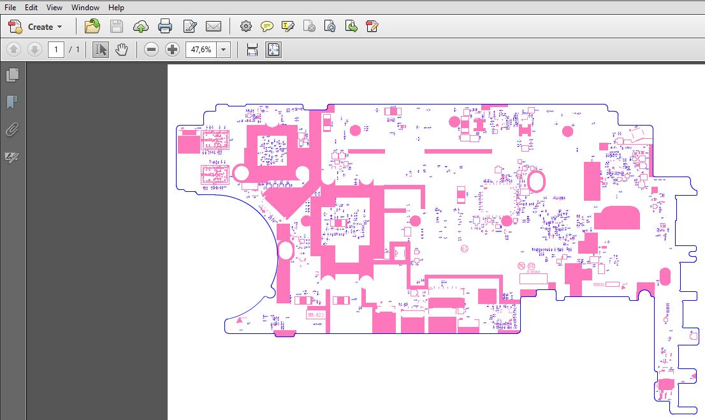Open the bookmarks panel in sidebar
Image resolution: width=705 pixels, height=420 pixels.
click(x=12, y=102)
